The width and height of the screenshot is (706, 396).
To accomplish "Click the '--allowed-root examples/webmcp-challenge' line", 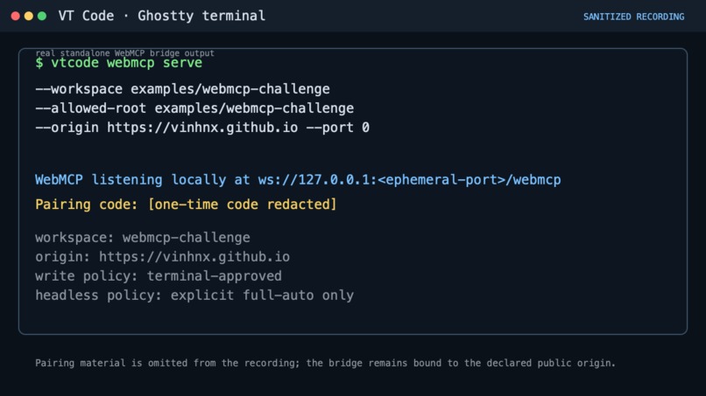I will click(194, 108).
